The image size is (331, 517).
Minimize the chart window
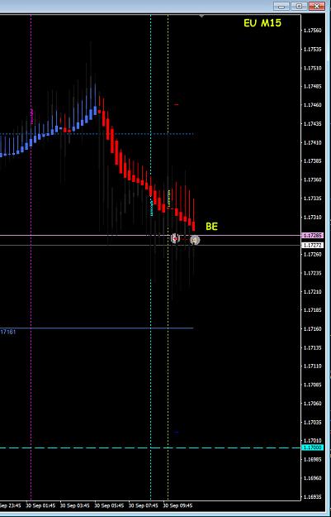click(281, 7)
